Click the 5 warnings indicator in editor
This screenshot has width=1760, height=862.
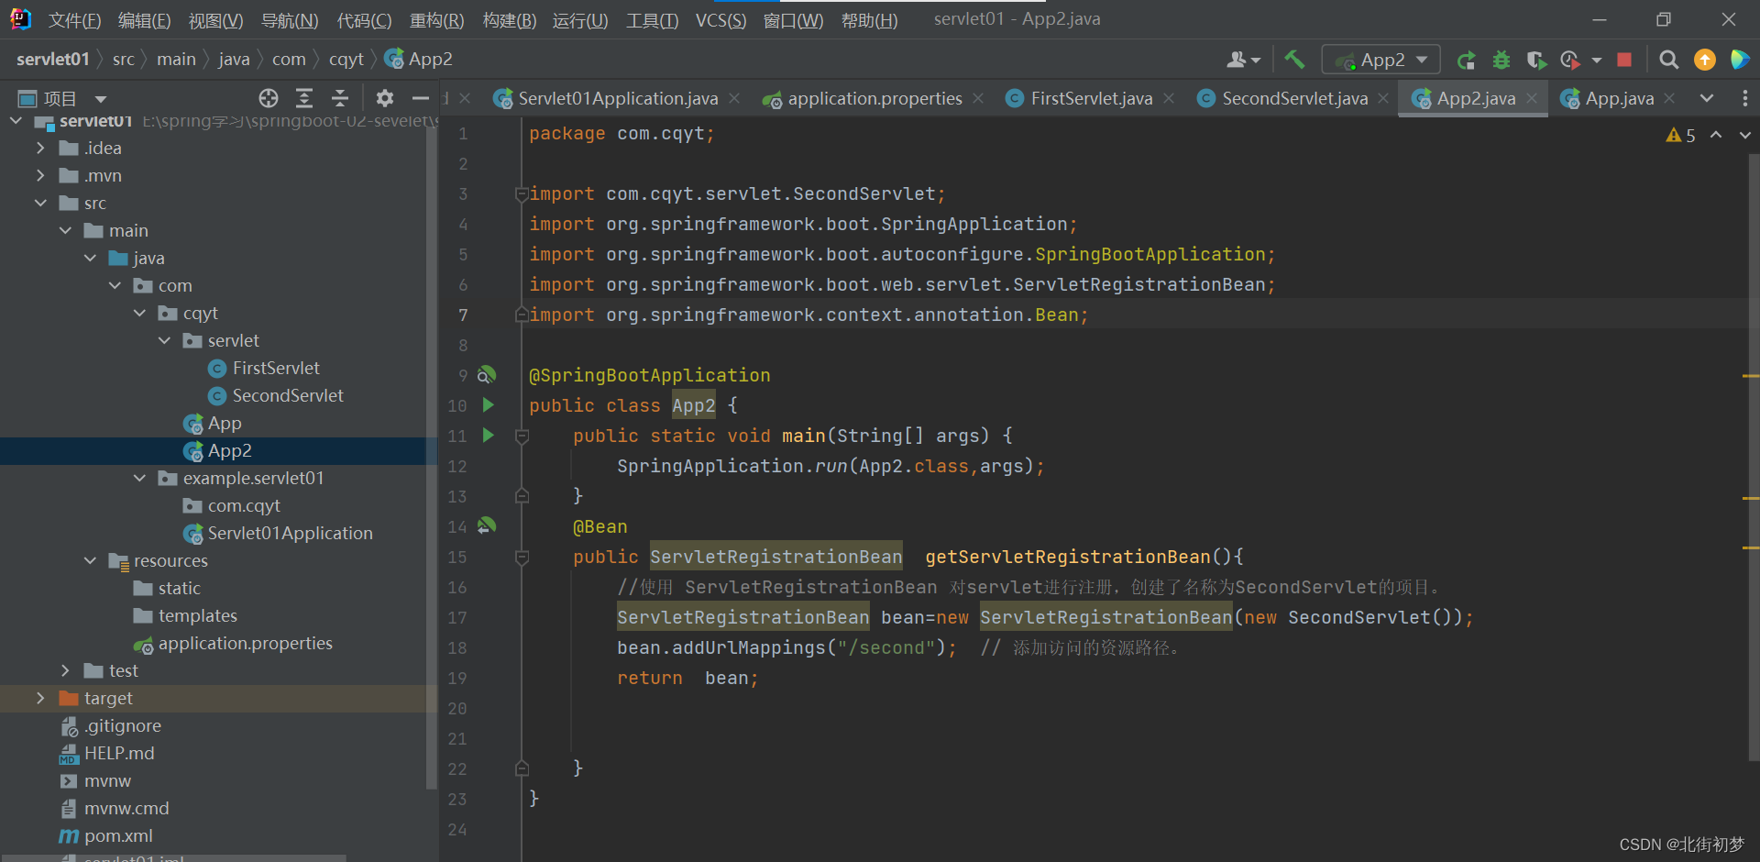[1679, 135]
